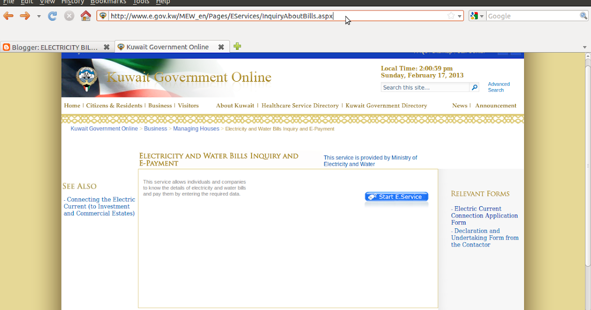Click the Electricity and Water Bills Inquiry heading
Image resolution: width=591 pixels, height=310 pixels.
coord(219,159)
